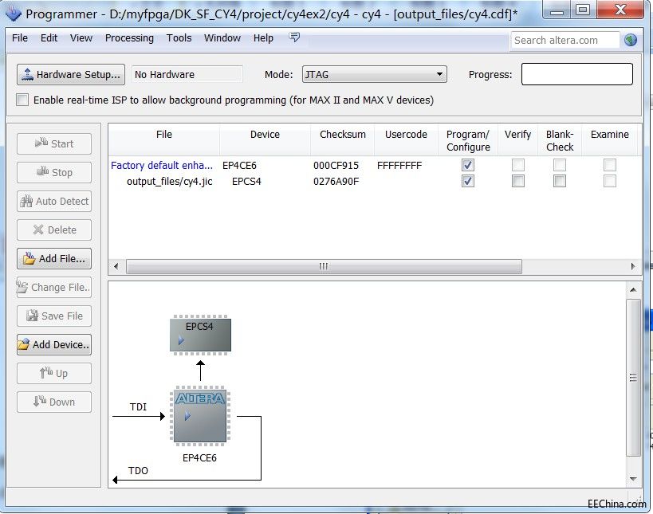The width and height of the screenshot is (653, 514).
Task: Click the Hardware Setup button icon
Action: 27,74
